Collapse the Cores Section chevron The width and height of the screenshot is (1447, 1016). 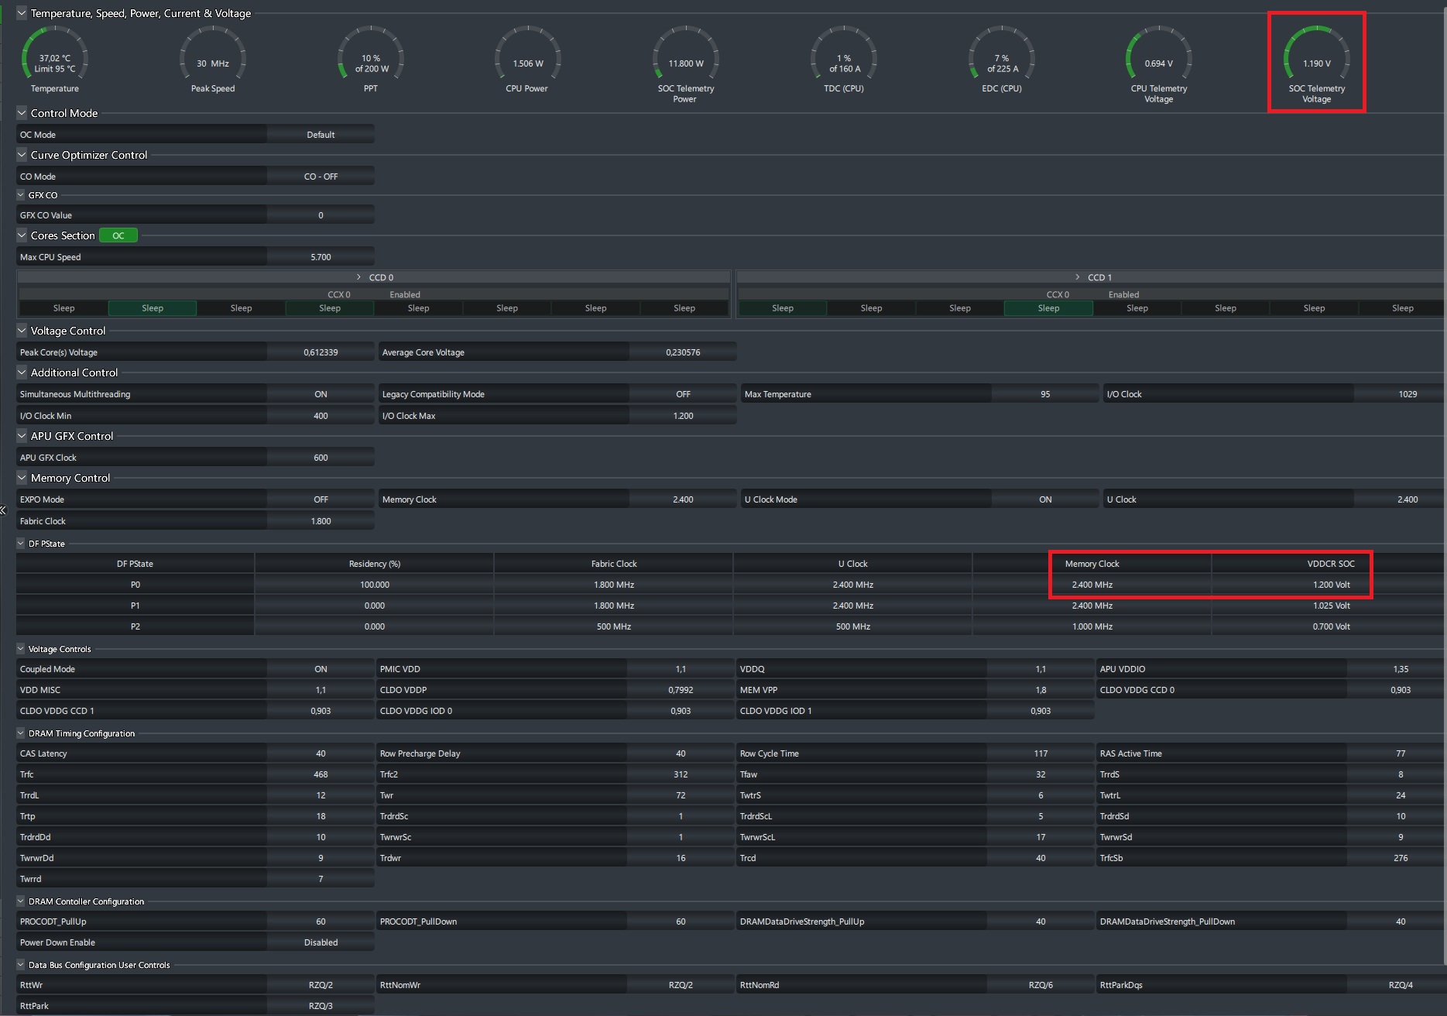coord(22,235)
